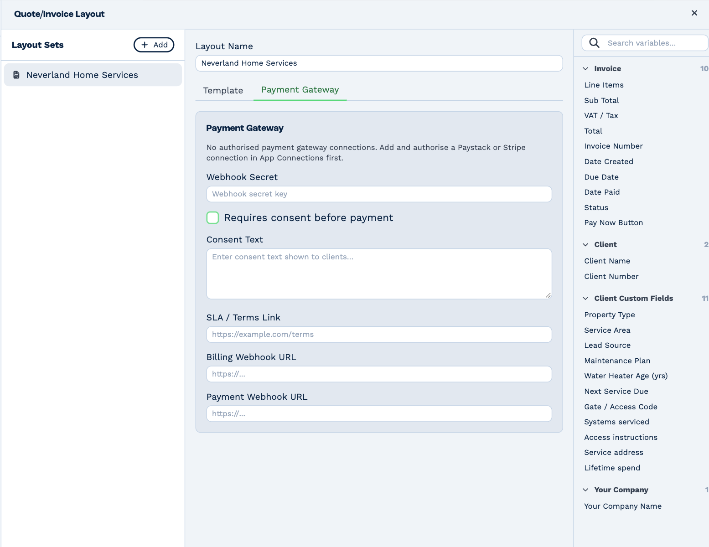Click the Webhook Secret input
Viewport: 709px width, 547px height.
point(379,194)
